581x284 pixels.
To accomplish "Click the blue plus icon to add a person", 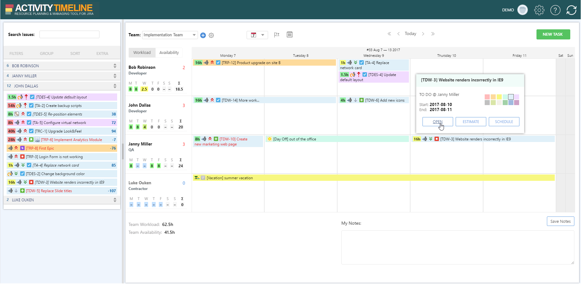I will coord(203,35).
